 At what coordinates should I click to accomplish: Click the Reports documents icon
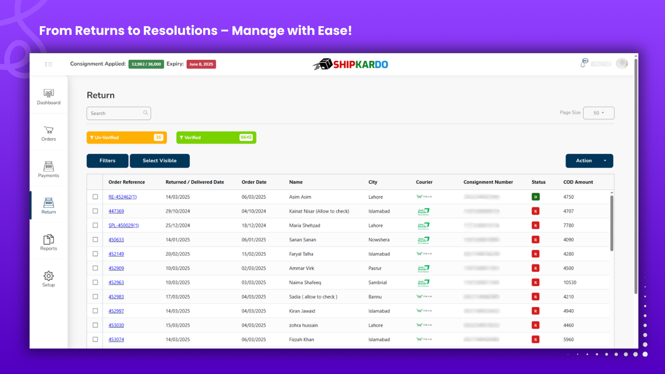click(48, 239)
